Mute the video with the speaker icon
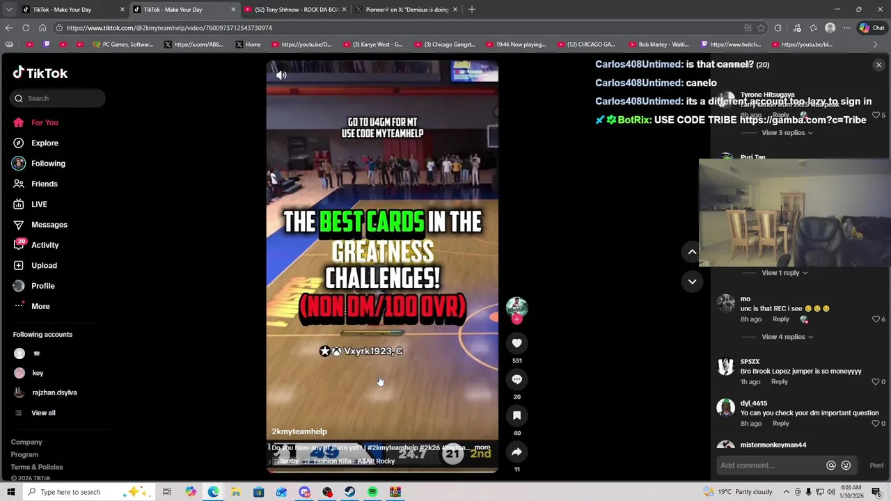Viewport: 891px width, 501px height. tap(281, 75)
